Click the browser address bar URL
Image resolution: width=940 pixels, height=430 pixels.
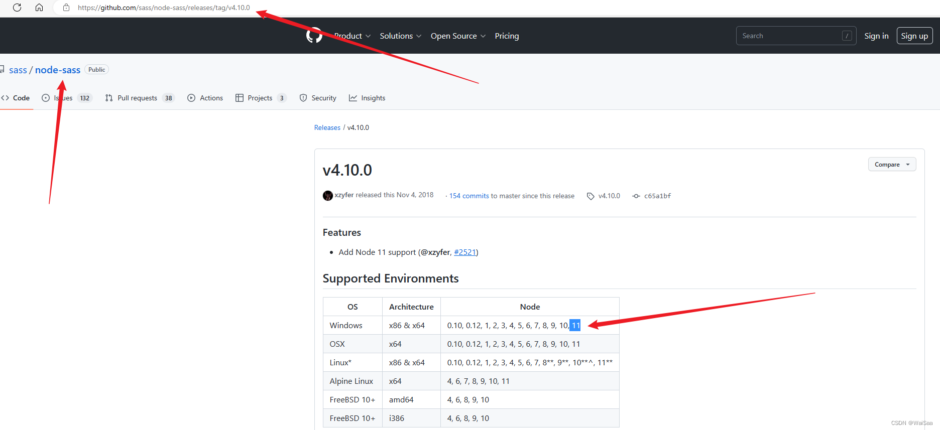164,8
